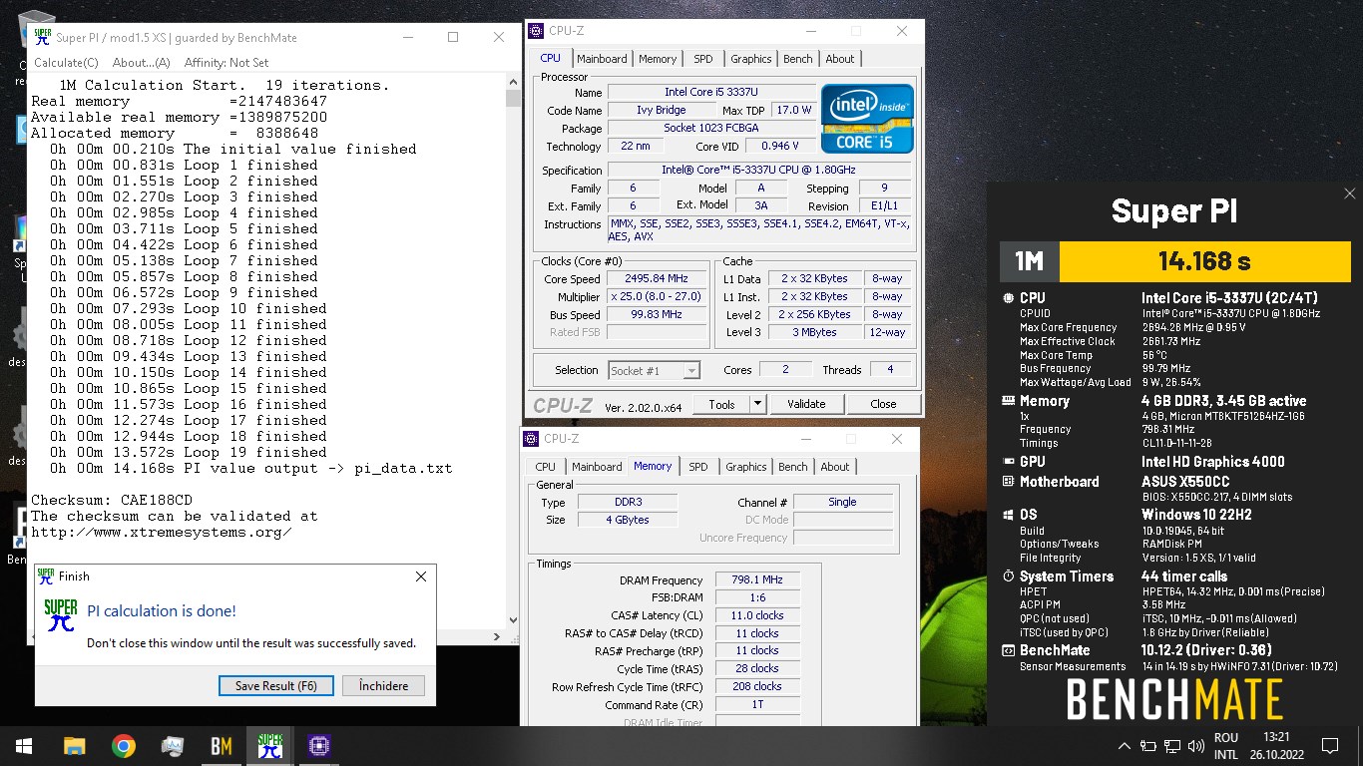
Task: Click the Intel Core i5 logo
Action: (x=867, y=119)
